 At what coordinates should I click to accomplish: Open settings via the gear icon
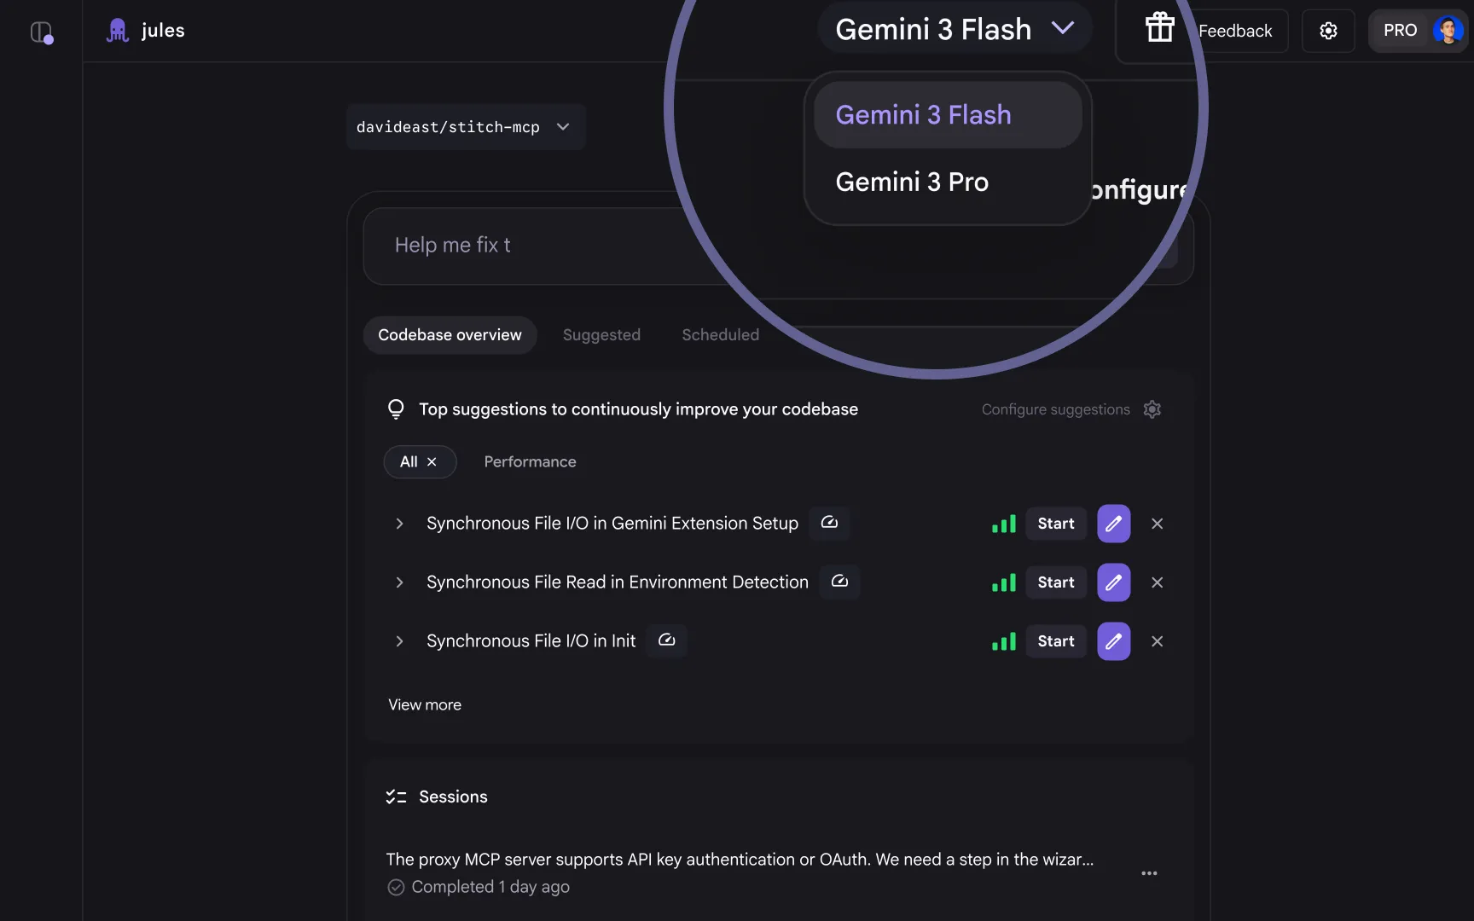[1327, 31]
